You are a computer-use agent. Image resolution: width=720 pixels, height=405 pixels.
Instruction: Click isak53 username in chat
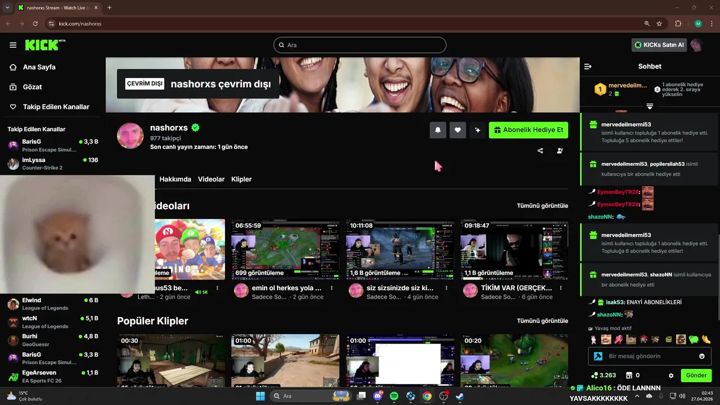click(615, 302)
